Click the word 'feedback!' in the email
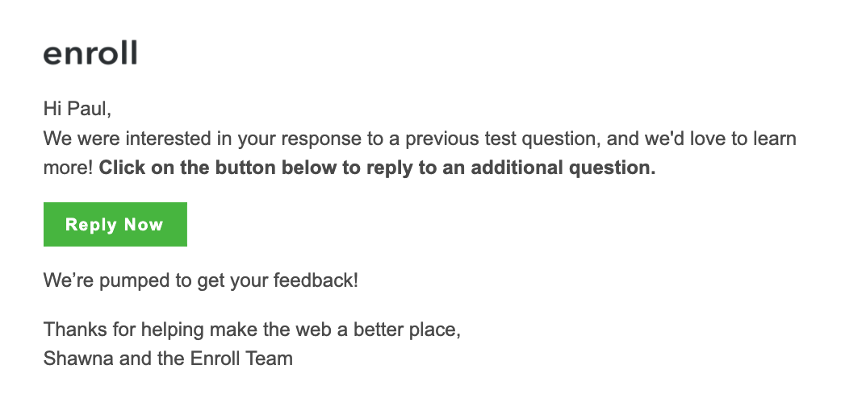Viewport: 866px width, 419px height. tap(316, 280)
